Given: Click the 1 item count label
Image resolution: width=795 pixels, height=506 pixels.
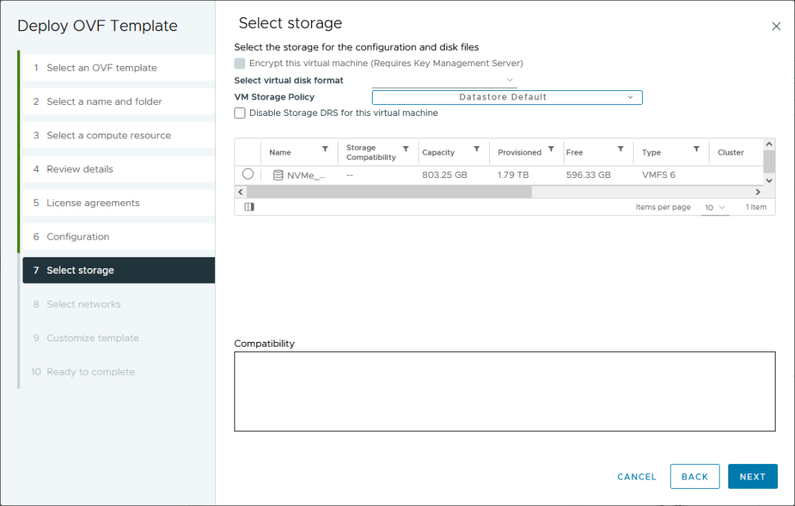Looking at the screenshot, I should tap(756, 207).
